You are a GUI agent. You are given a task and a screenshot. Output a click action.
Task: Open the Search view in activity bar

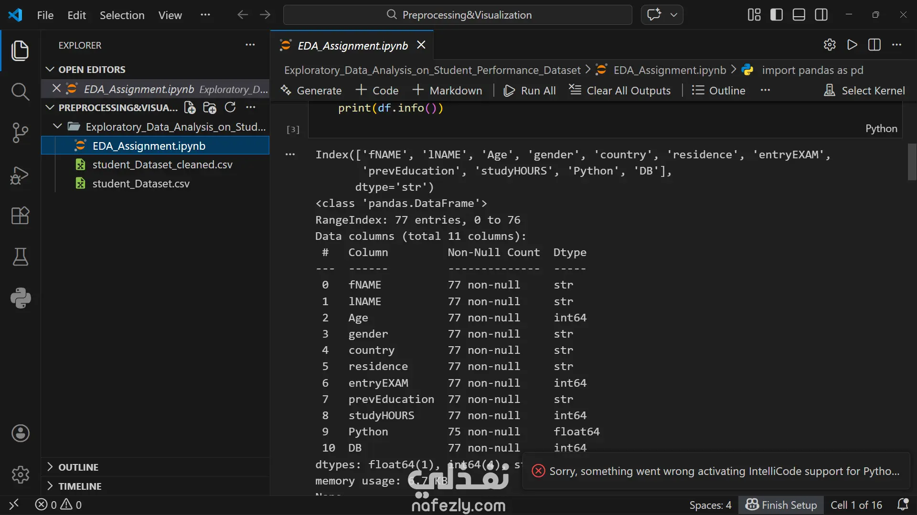(20, 91)
